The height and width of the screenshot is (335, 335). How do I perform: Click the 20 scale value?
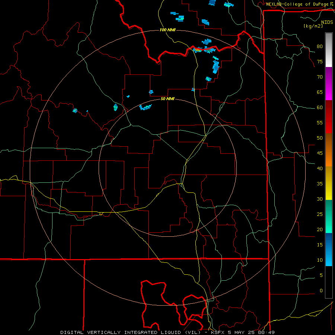320,229
